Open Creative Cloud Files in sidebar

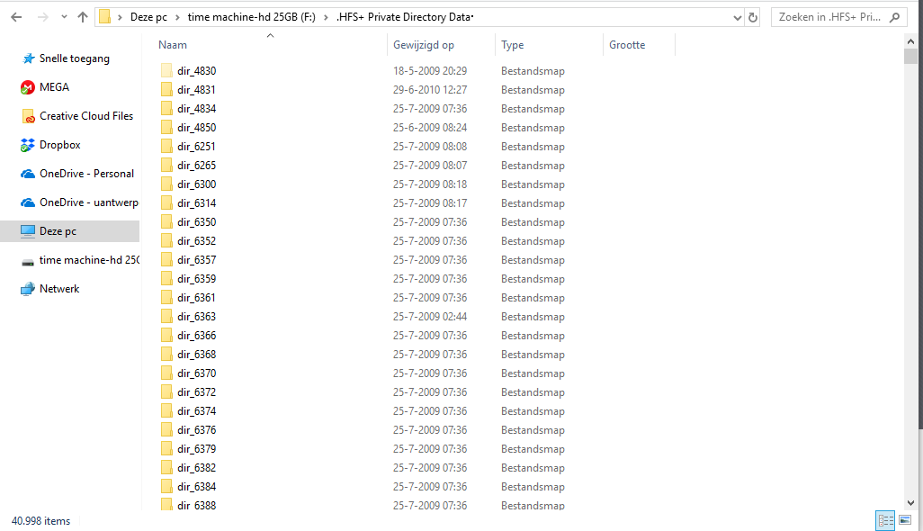click(86, 116)
